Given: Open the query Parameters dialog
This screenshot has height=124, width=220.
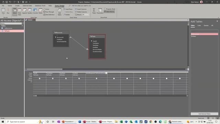Looking at the screenshot, I should pyautogui.click(x=100, y=11).
